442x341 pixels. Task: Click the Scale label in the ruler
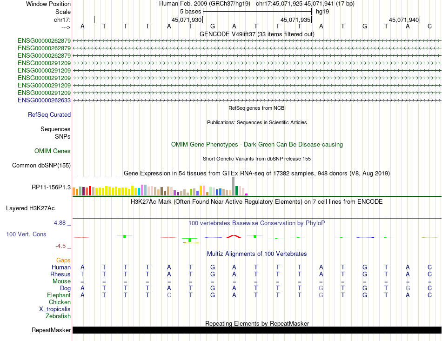(63, 12)
